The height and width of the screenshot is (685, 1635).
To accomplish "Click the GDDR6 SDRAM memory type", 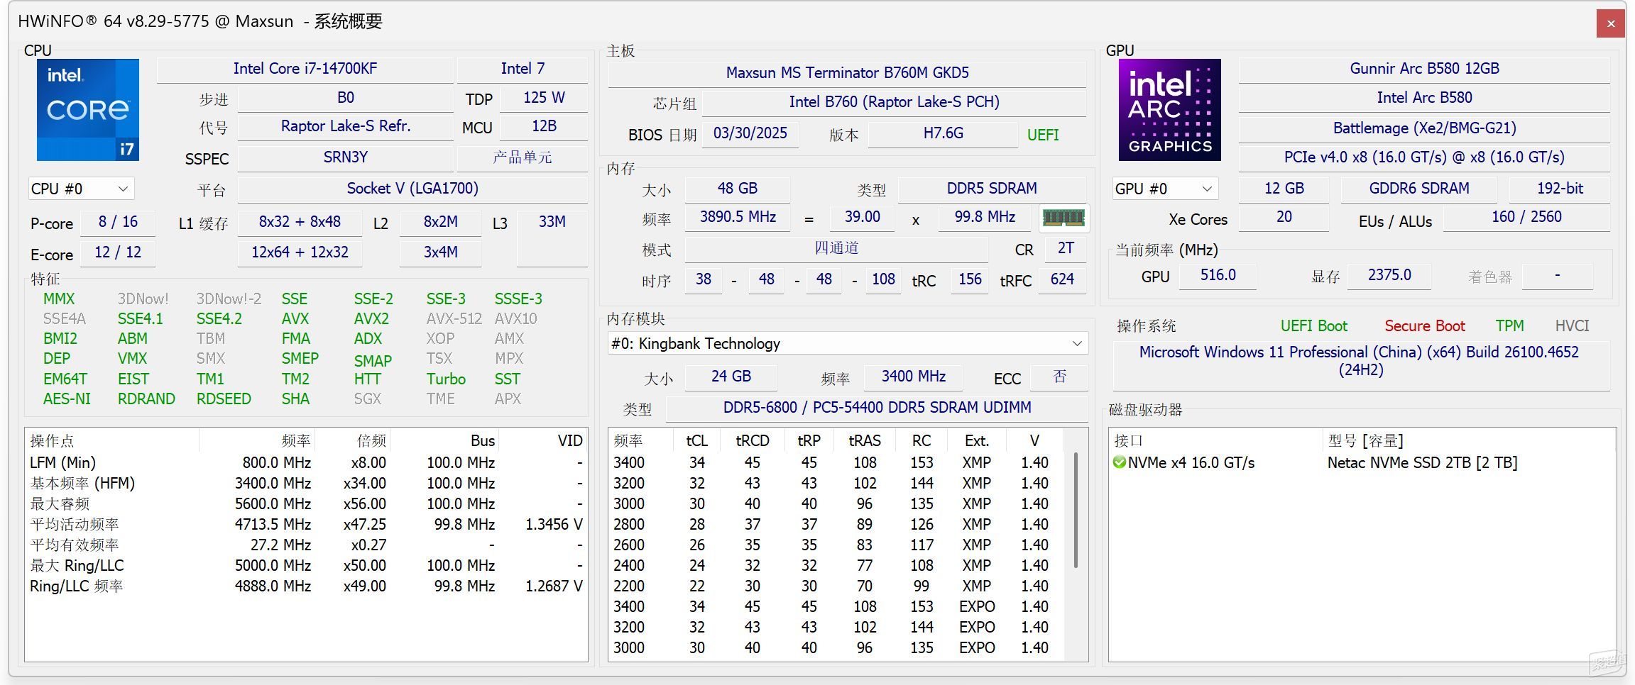I will coord(1419,189).
